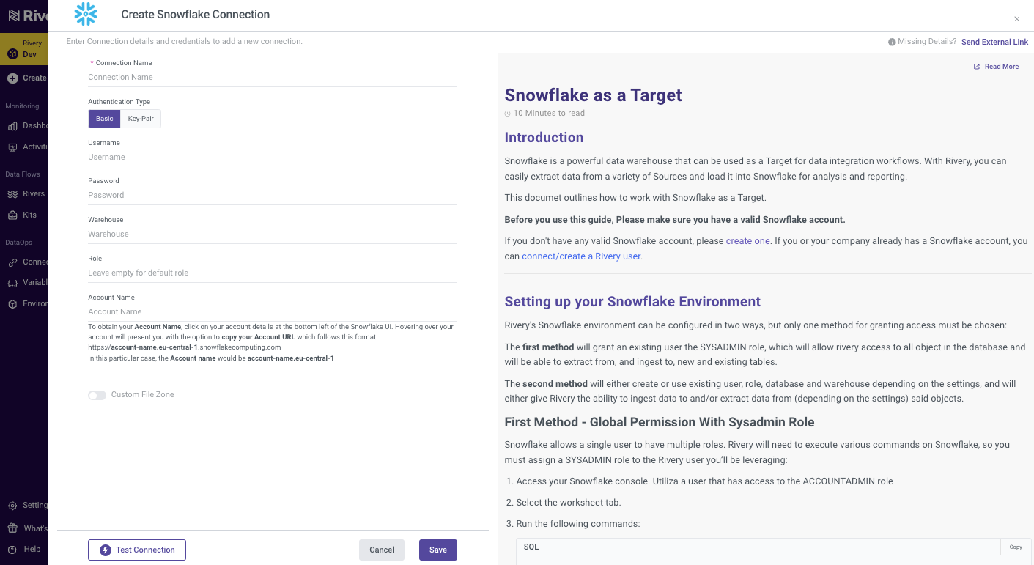Select Basic authentication type
This screenshot has width=1034, height=565.
pos(104,119)
